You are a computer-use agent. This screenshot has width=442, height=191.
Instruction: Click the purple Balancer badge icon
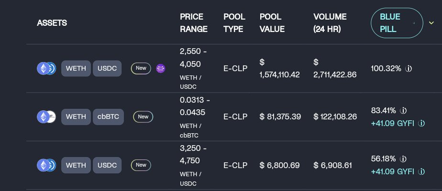[161, 68]
